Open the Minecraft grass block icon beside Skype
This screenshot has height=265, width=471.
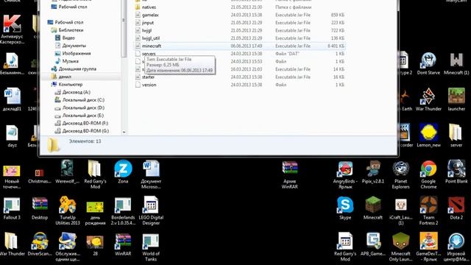373,208
